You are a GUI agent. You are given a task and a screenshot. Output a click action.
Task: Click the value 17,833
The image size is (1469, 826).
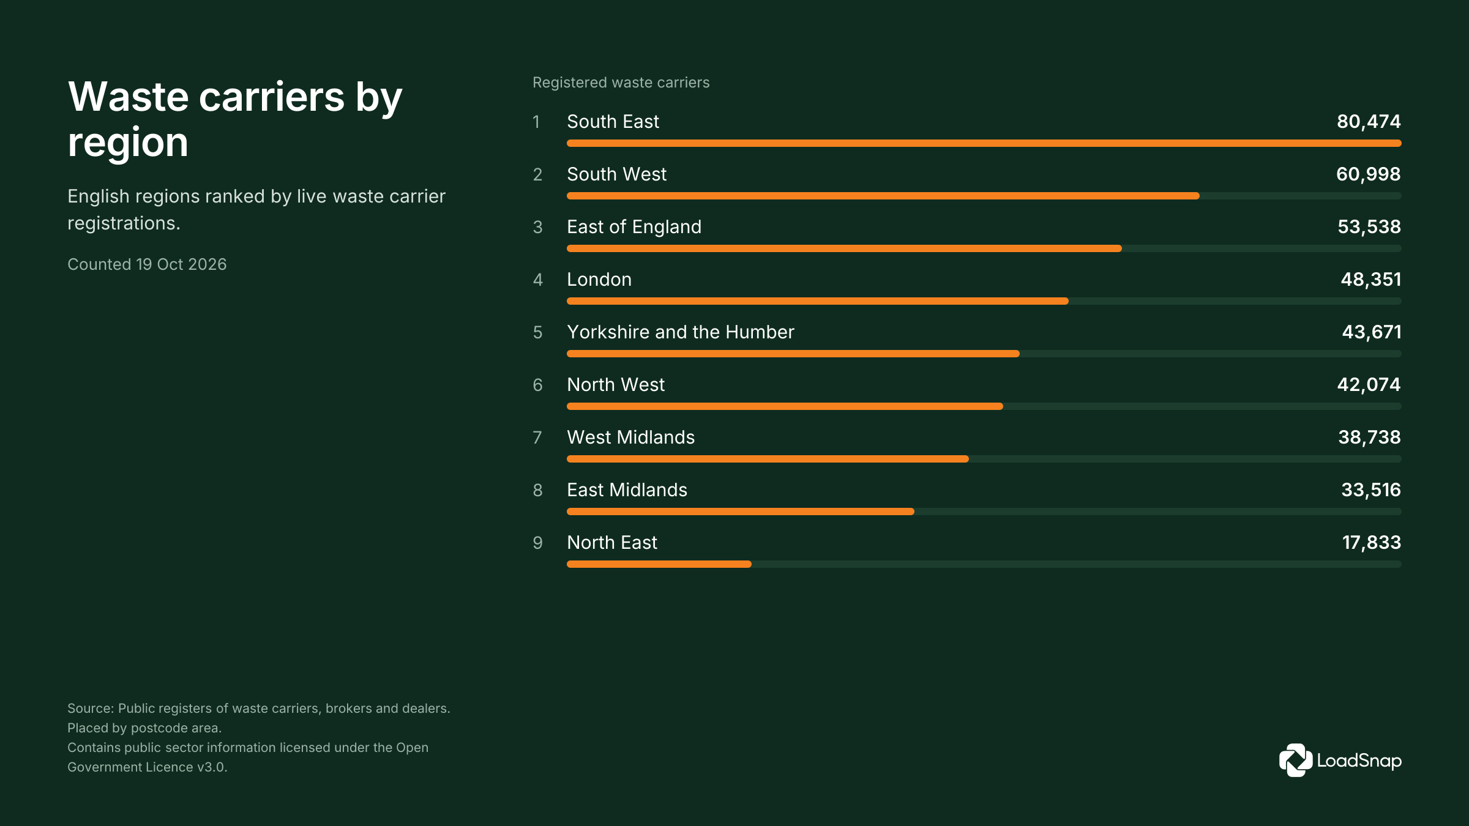pos(1371,543)
